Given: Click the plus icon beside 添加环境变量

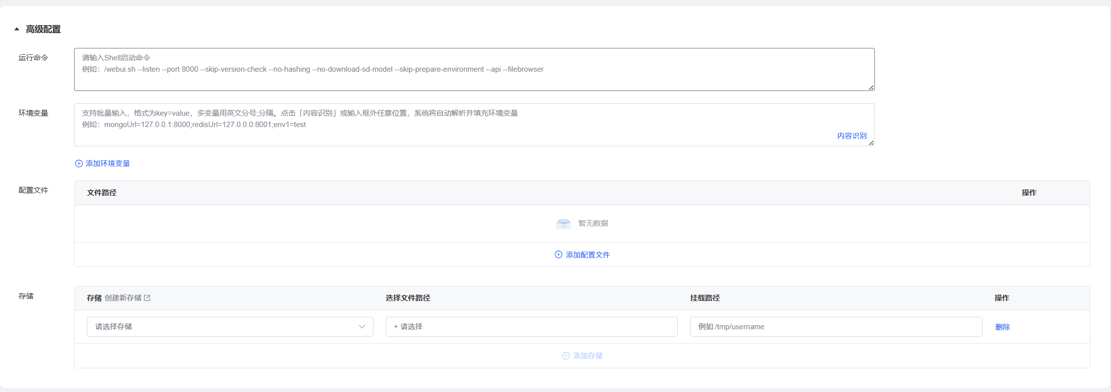Looking at the screenshot, I should pos(79,164).
